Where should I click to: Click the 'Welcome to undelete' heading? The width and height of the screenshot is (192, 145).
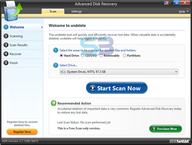pos(67,26)
